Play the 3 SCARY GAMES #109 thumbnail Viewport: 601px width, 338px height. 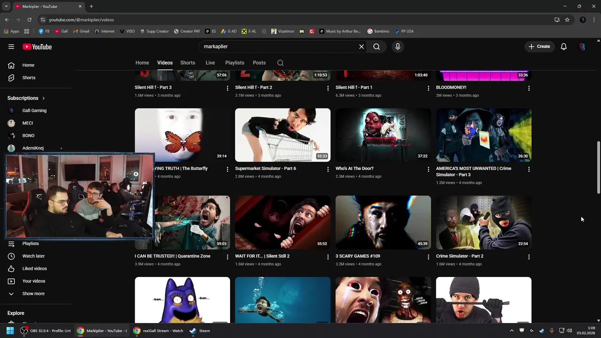coord(383,223)
